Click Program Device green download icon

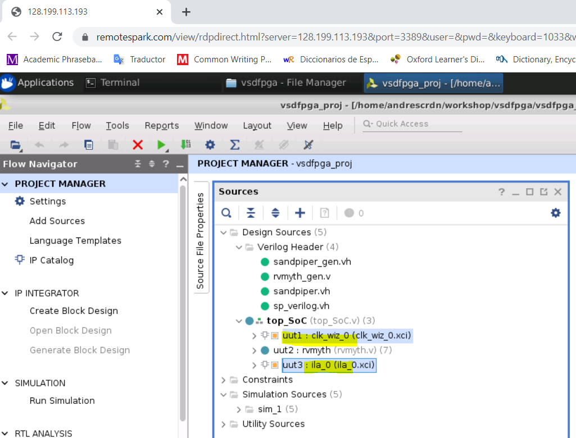186,145
